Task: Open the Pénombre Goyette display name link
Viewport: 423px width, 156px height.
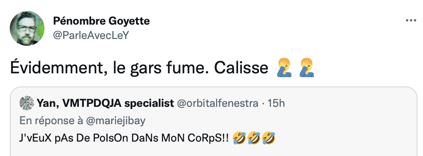Action: tap(101, 21)
